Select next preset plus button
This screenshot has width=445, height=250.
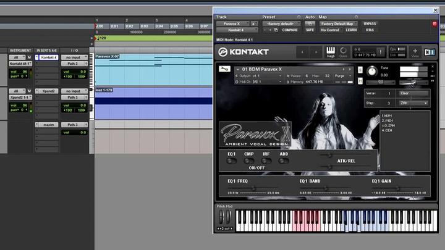click(270, 30)
